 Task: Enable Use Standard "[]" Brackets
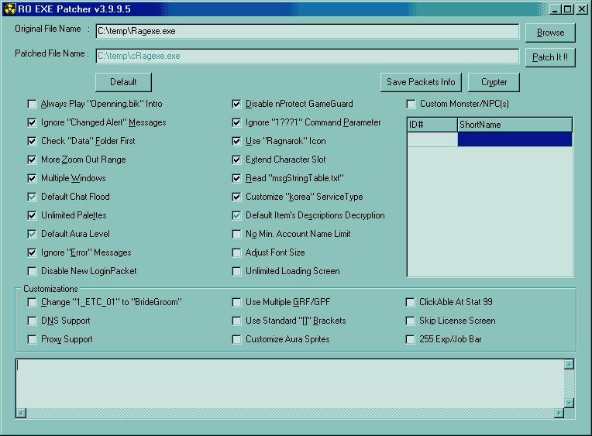click(x=237, y=321)
